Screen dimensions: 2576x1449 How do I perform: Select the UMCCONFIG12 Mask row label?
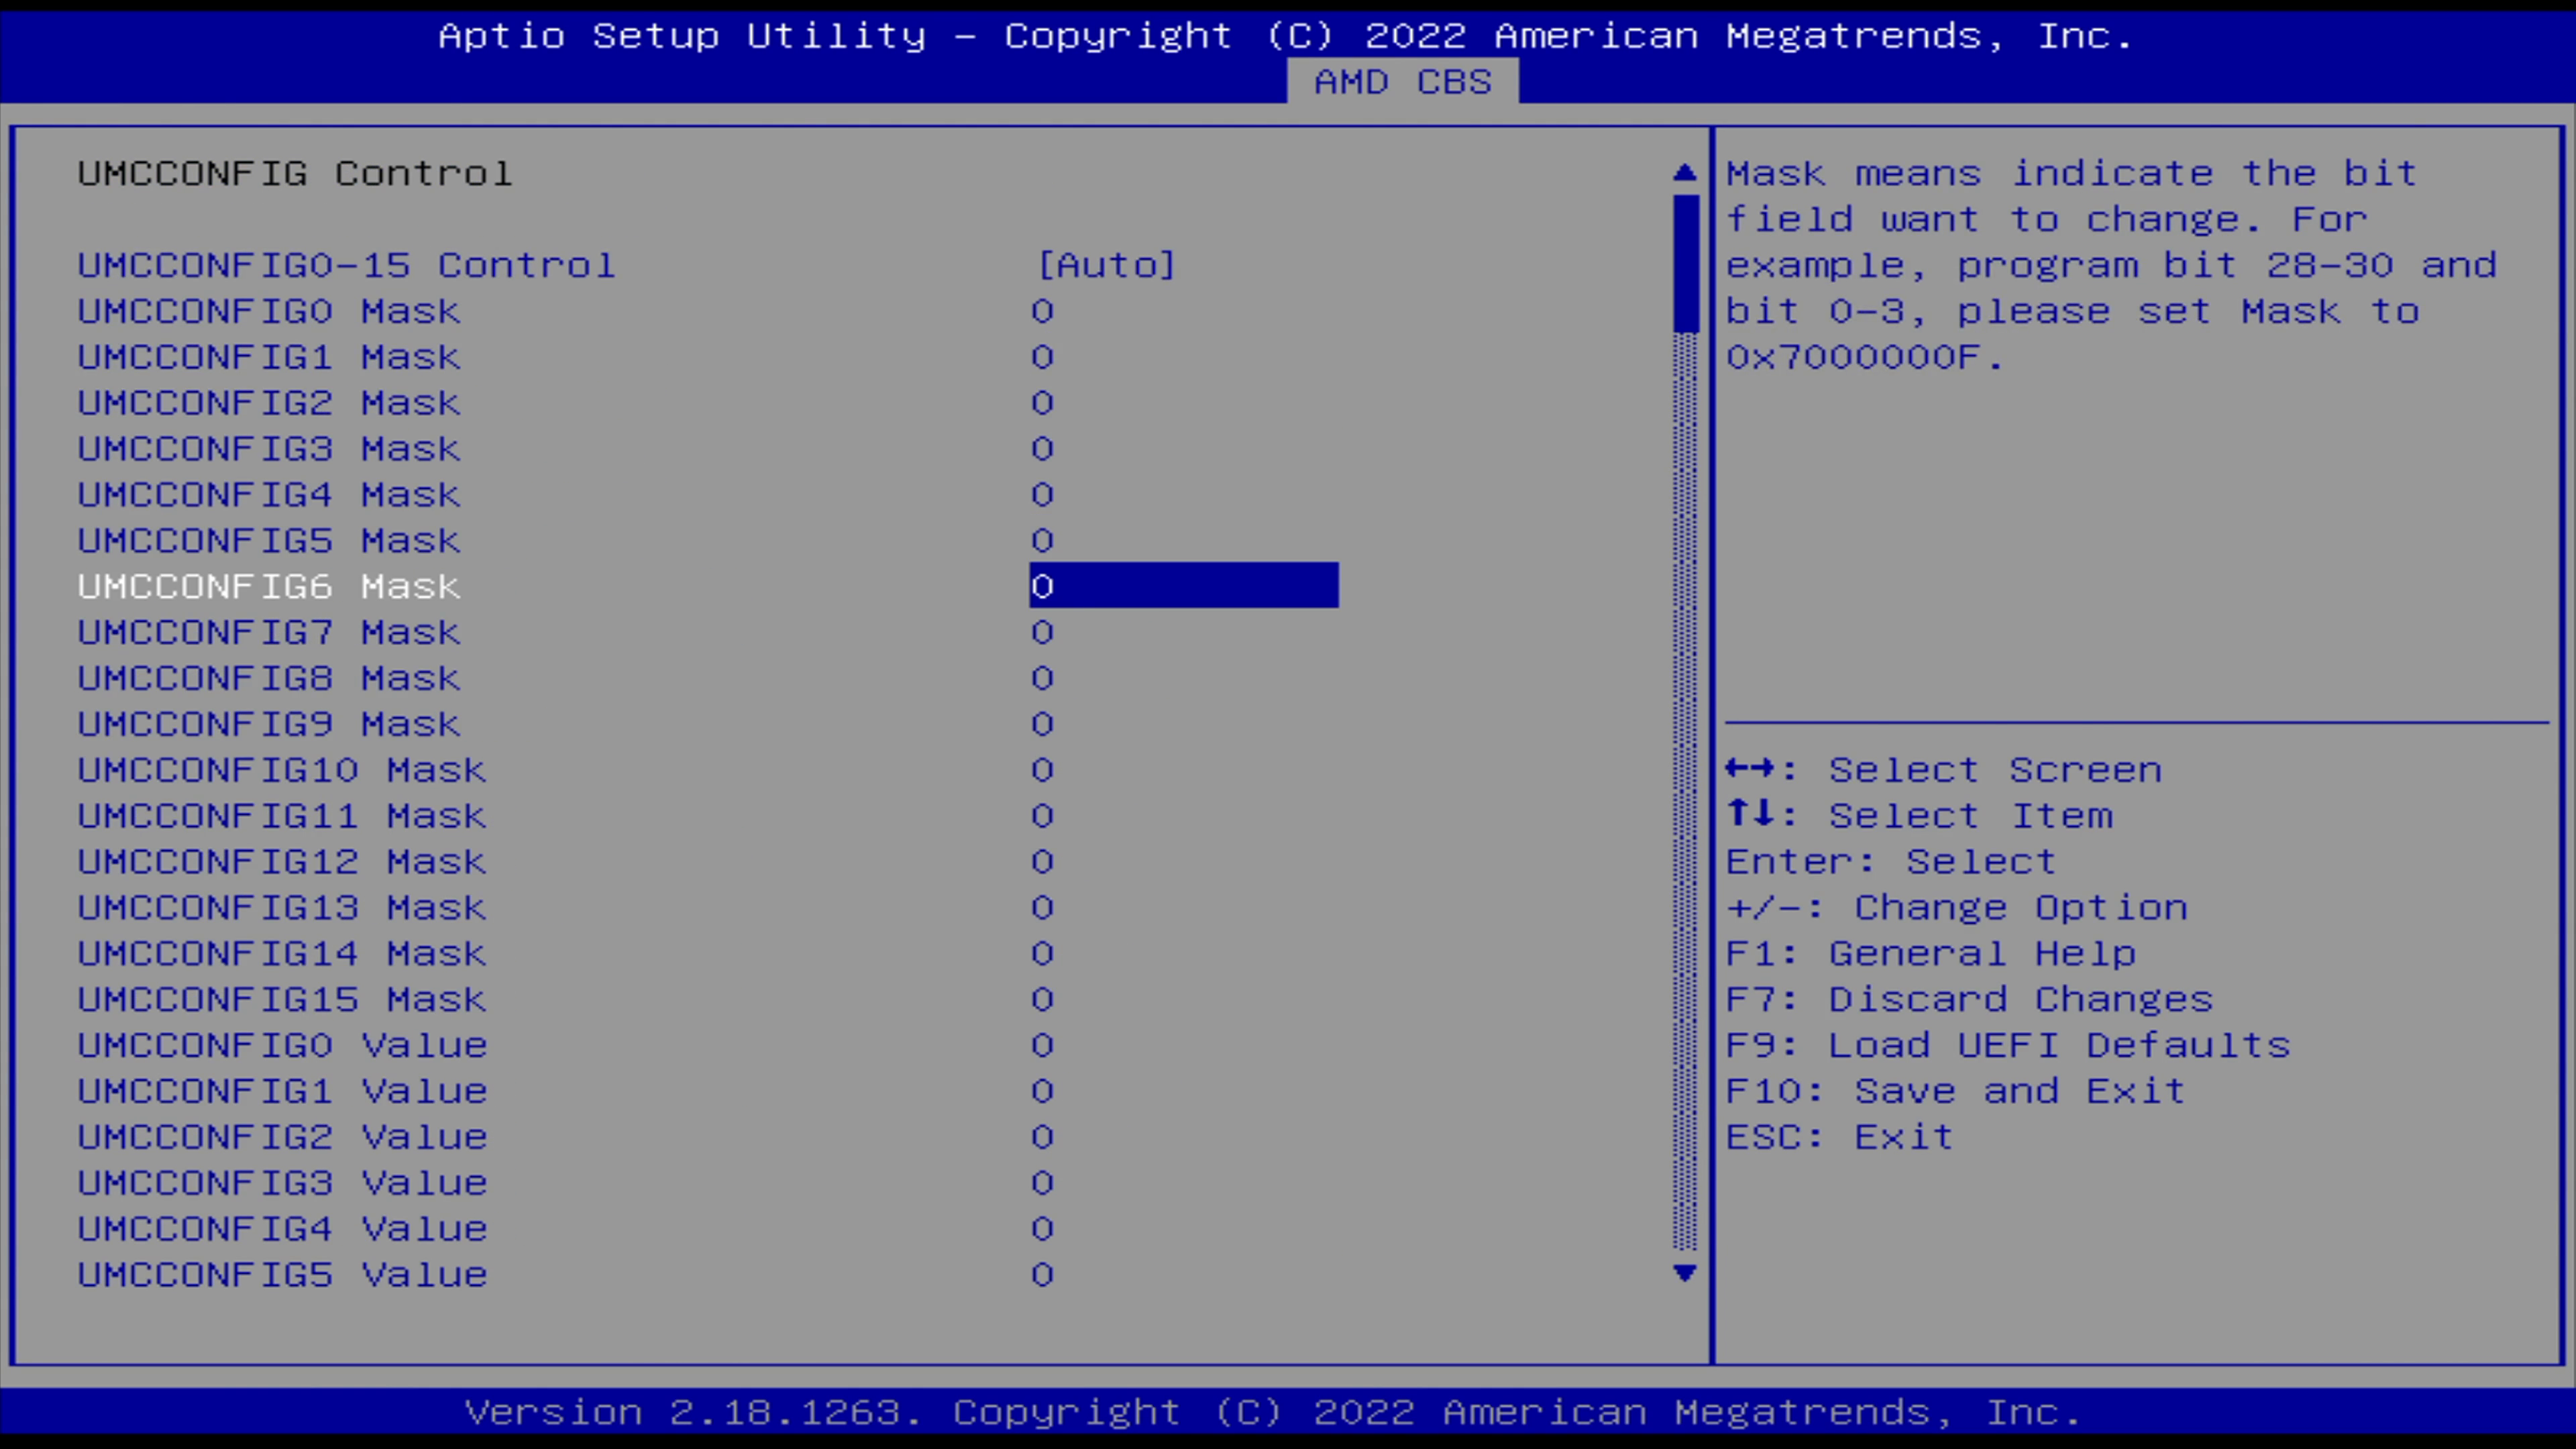coord(282,862)
